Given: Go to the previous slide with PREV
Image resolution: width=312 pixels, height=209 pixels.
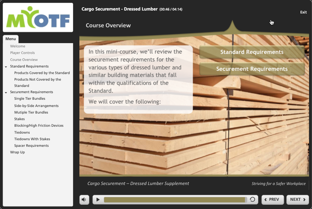Looking at the screenshot, I should coord(272,199).
